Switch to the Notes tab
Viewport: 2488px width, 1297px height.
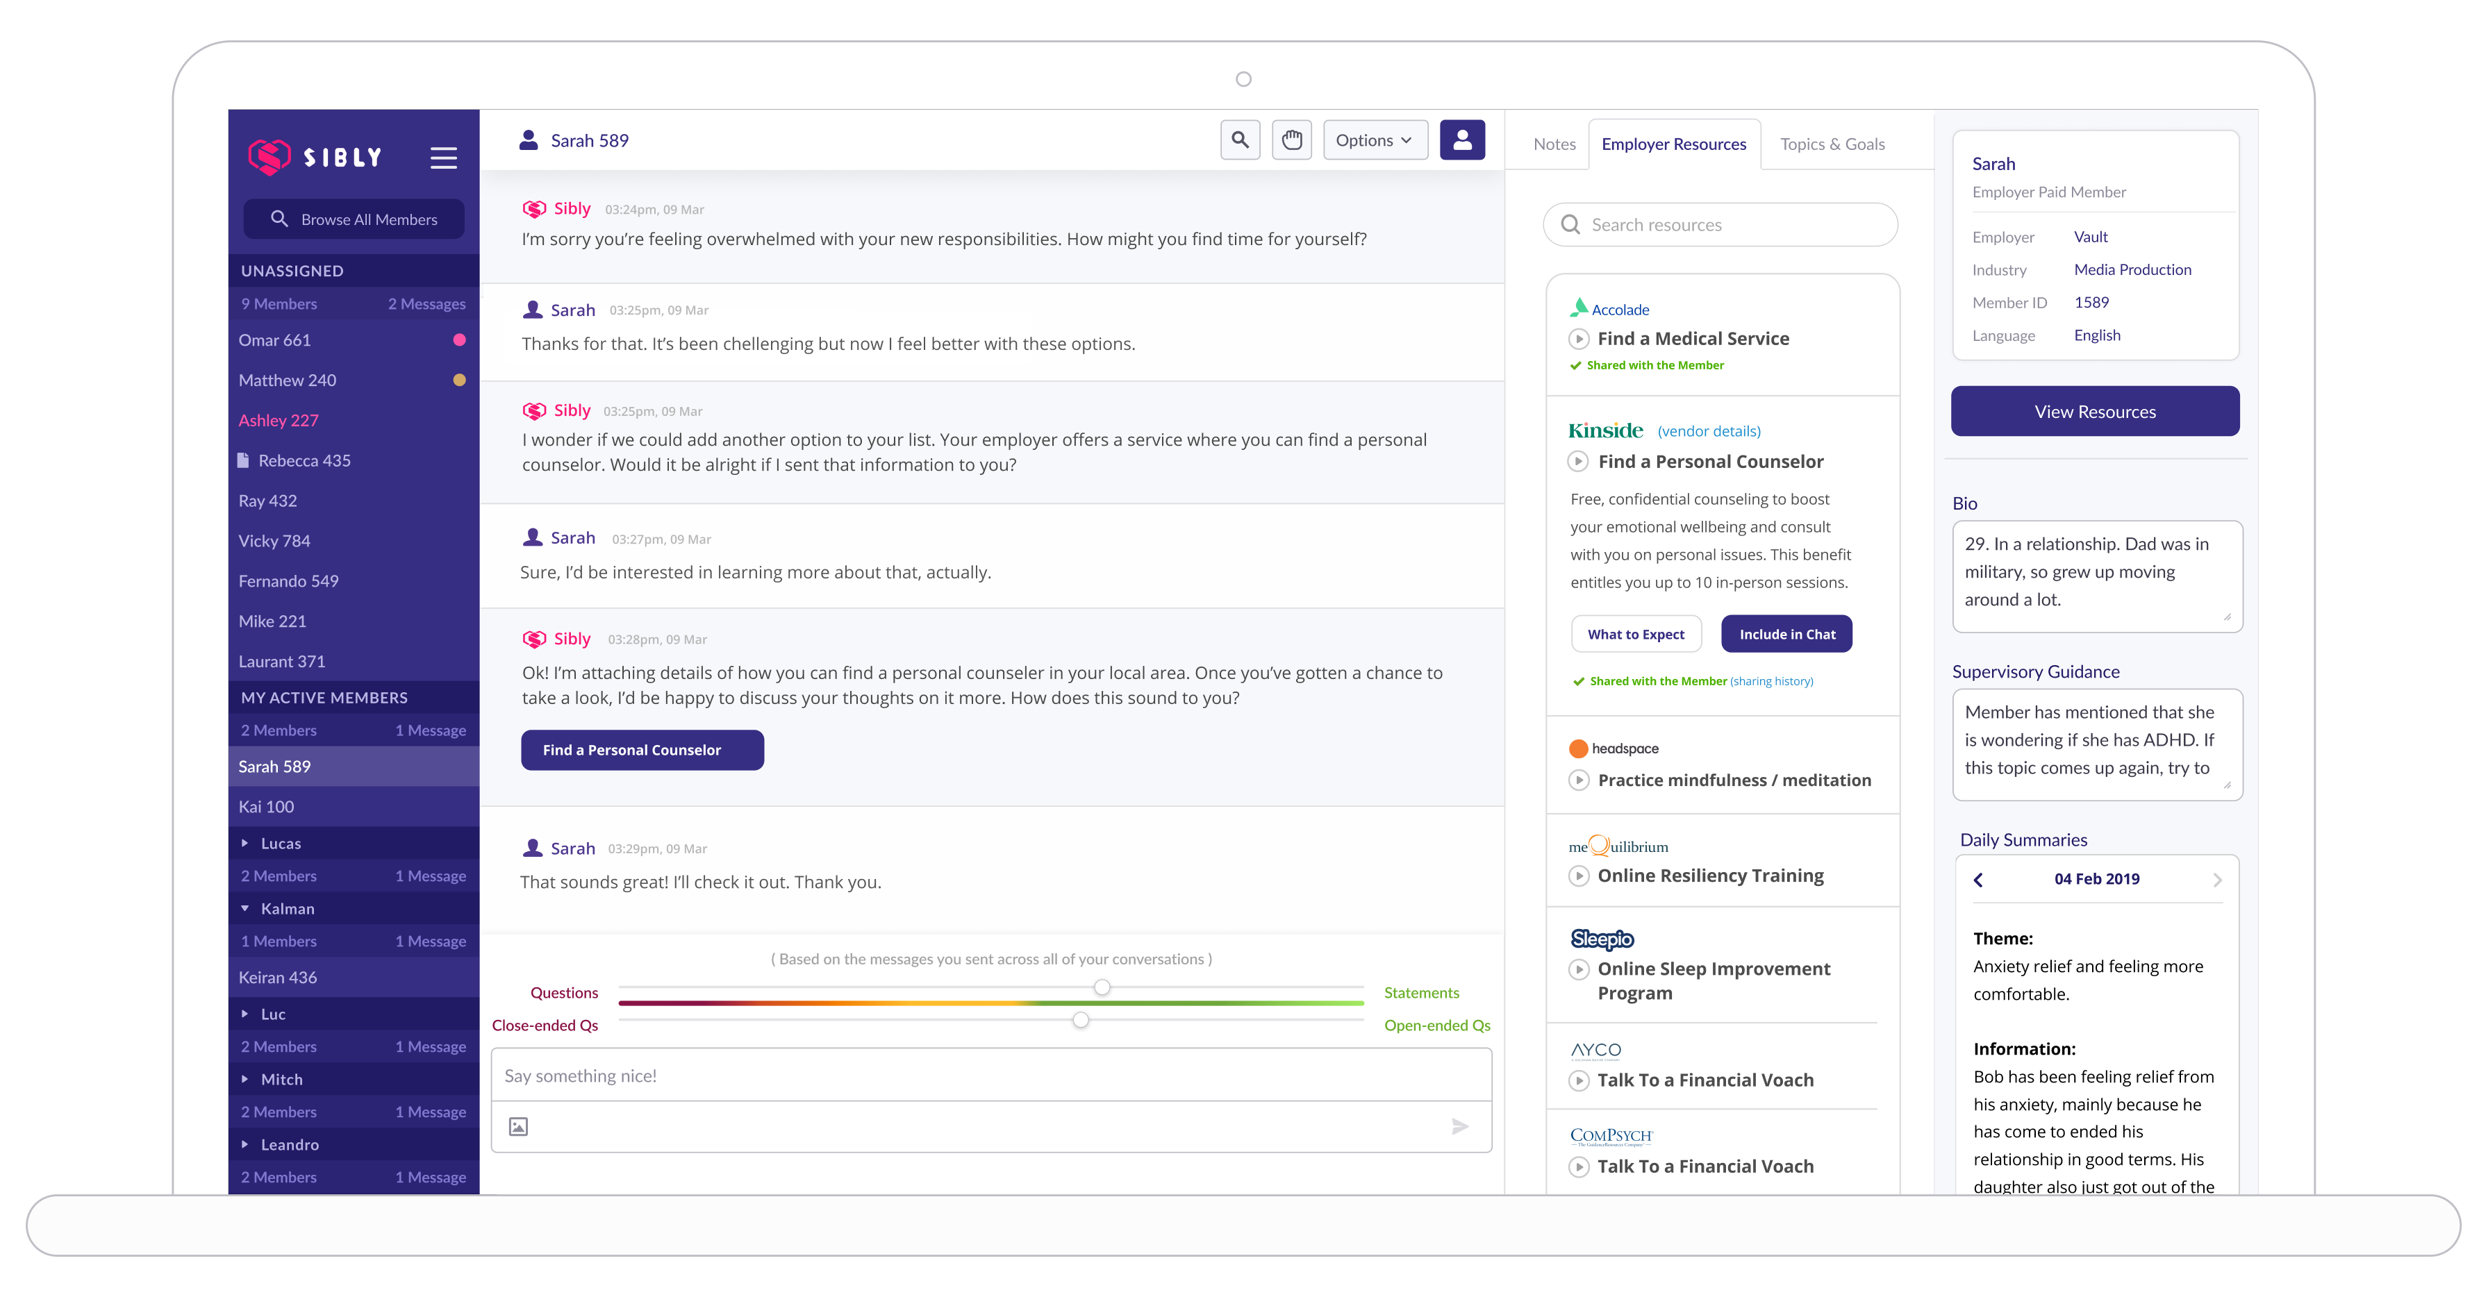(1554, 144)
